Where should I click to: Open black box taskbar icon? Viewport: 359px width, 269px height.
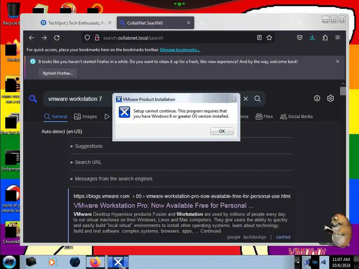31,262
